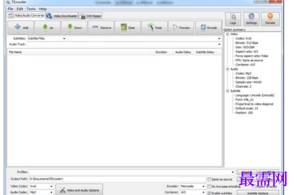Toggle Enable subtitles checkbox
297x195 pixels.
click(209, 193)
